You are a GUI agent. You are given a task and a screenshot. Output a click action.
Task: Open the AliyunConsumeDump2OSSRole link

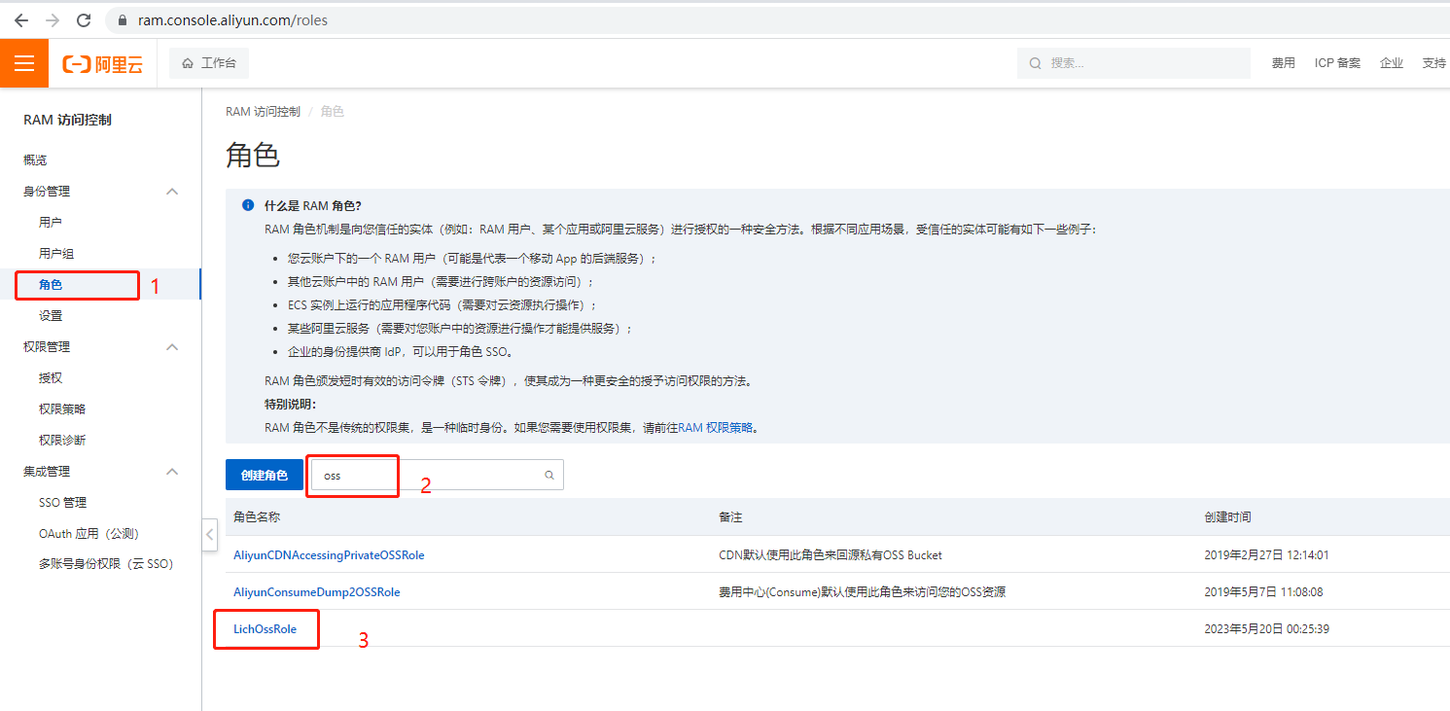point(317,591)
